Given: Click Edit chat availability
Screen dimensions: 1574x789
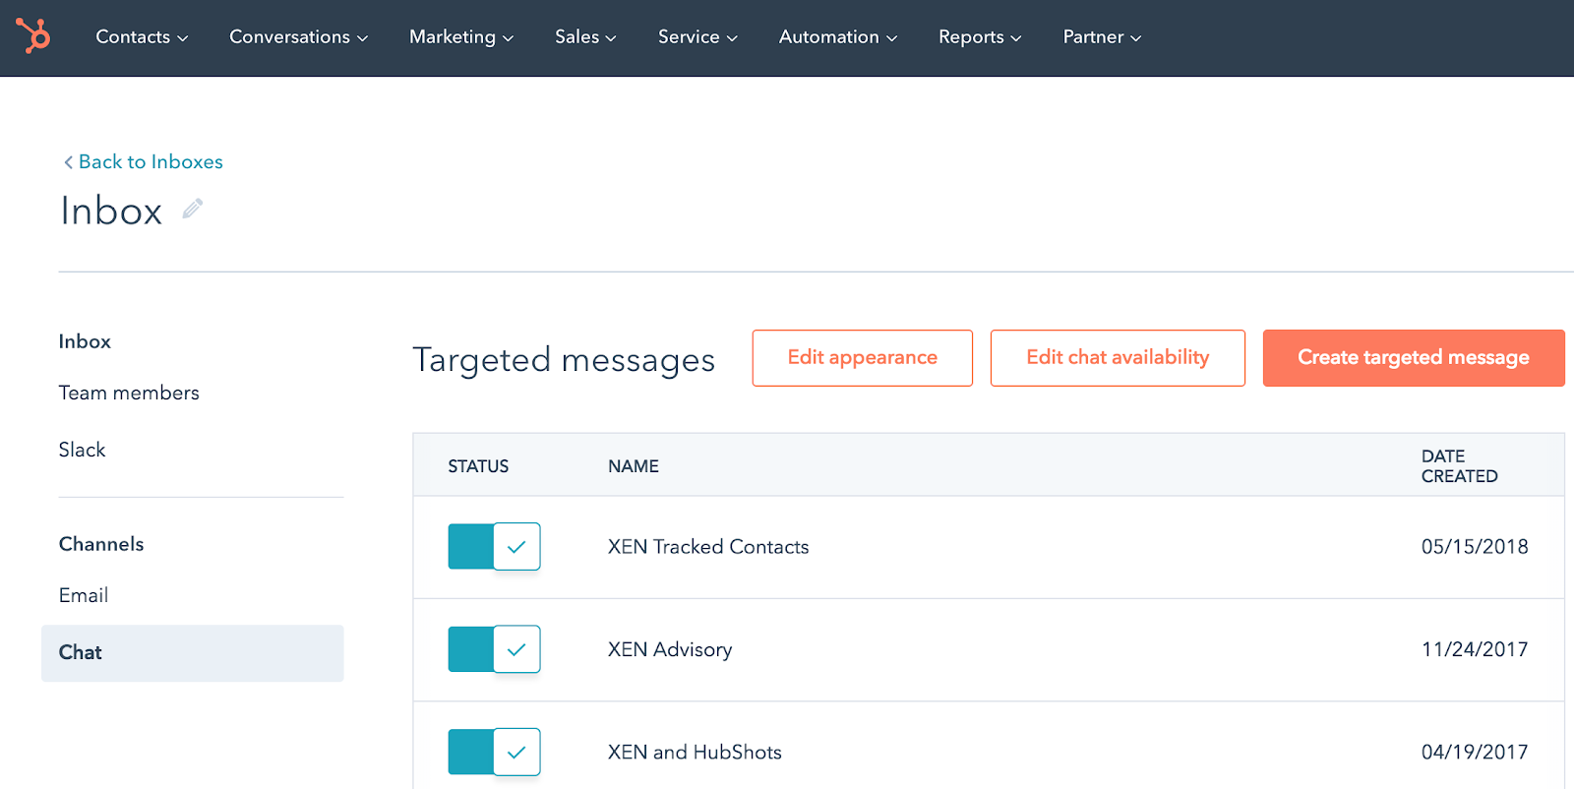Looking at the screenshot, I should 1118,358.
